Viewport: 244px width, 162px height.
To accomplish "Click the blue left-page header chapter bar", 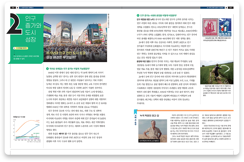I will click(x=31, y=8).
